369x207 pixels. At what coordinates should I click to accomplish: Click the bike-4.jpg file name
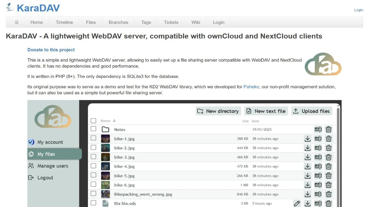[124, 166]
